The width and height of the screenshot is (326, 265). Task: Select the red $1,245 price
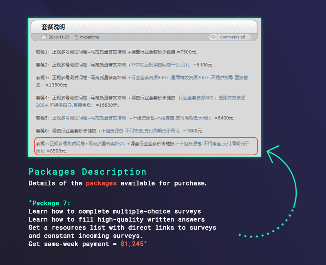pos(132,244)
